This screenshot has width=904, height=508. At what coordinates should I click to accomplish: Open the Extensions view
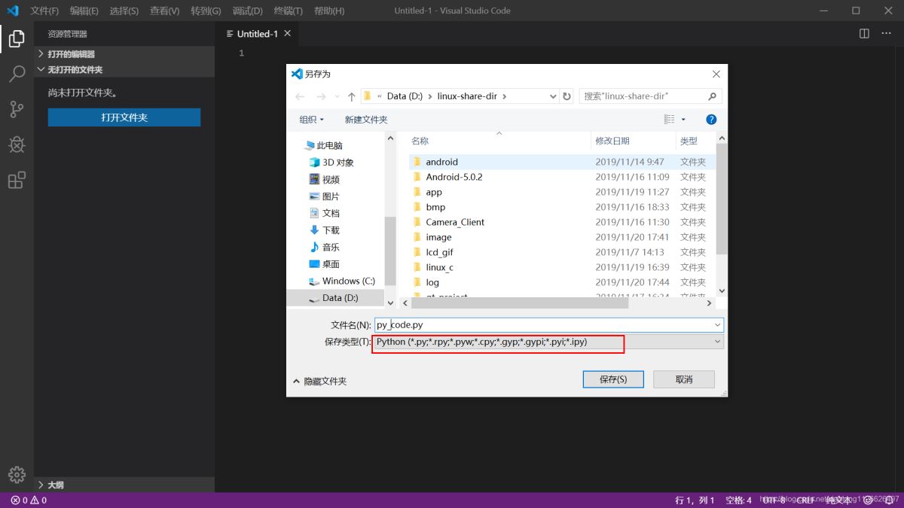(17, 180)
